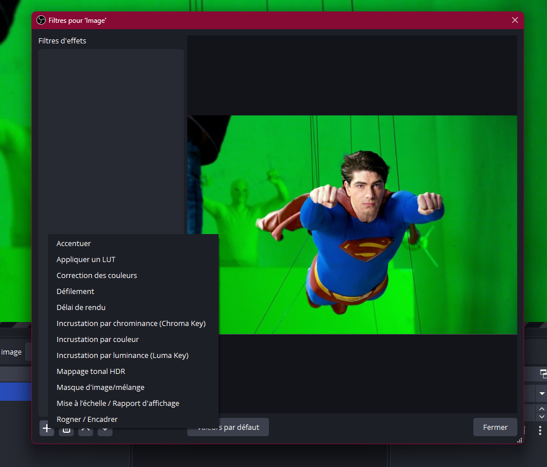Click the Superman green screen preview image
Viewport: 547px width, 467px height.
[352, 224]
